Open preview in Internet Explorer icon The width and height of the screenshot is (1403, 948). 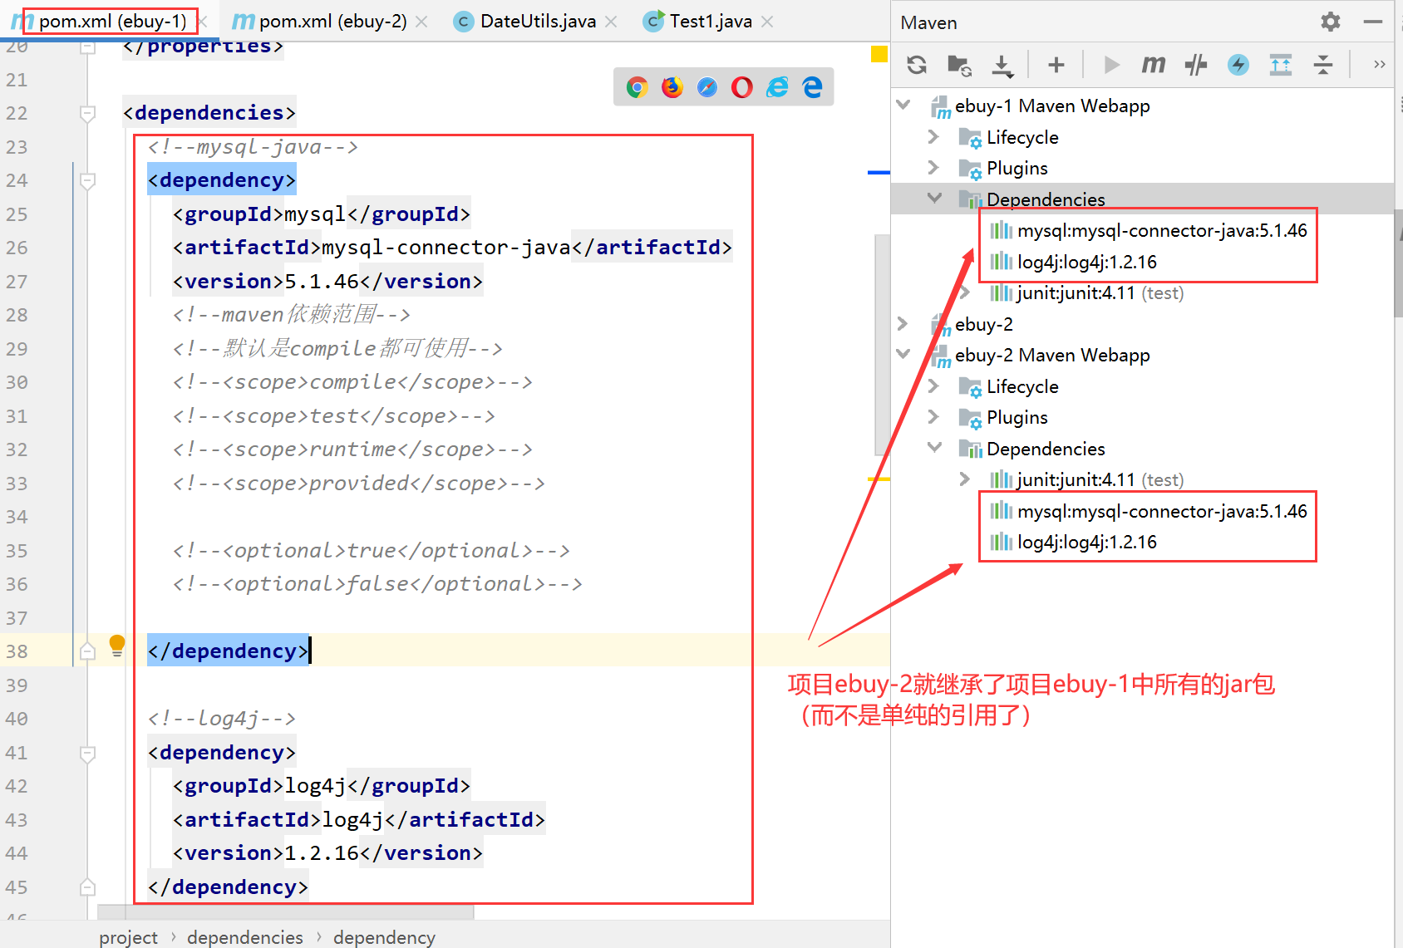click(777, 87)
